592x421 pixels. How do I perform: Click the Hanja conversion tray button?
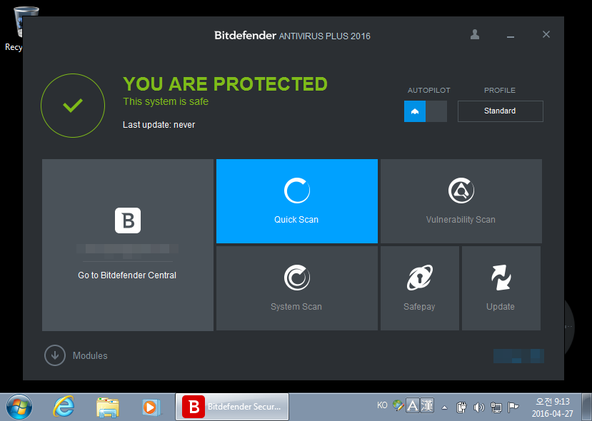[427, 406]
